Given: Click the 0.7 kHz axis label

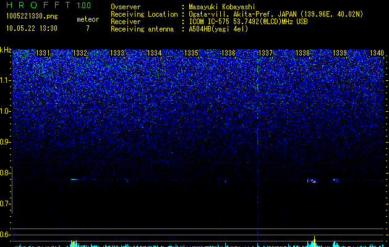Looking at the screenshot, I should (x=5, y=204).
